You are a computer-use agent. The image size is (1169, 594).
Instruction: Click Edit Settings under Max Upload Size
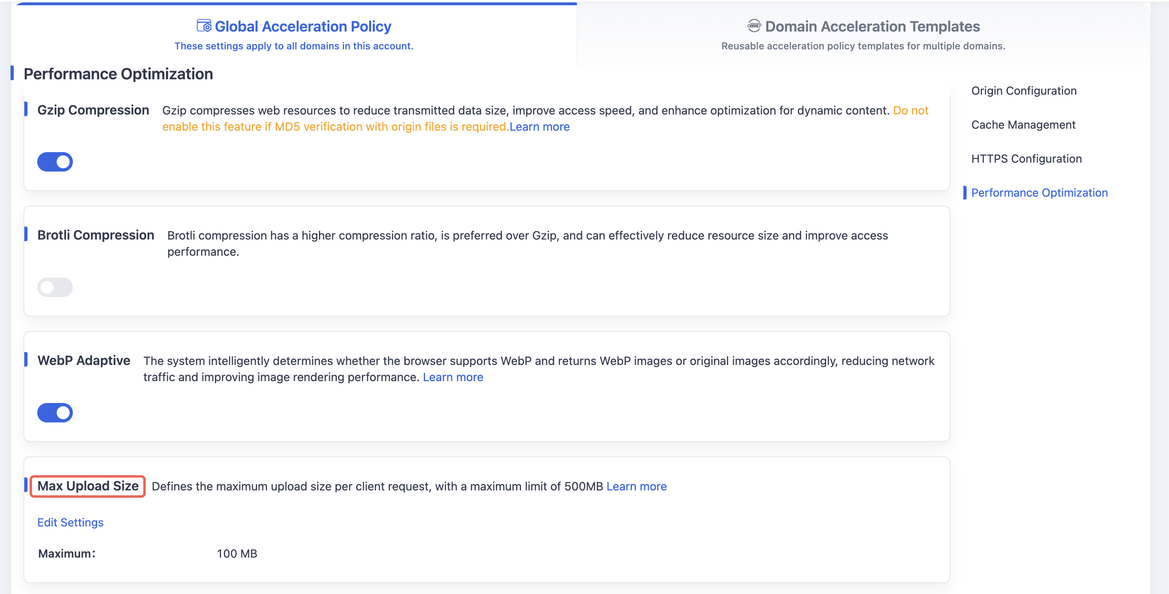pos(70,522)
